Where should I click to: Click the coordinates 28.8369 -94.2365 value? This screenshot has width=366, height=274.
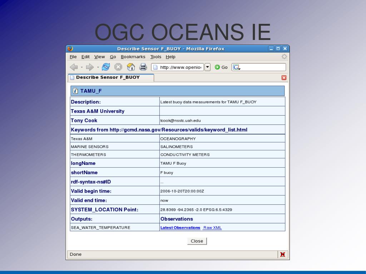[x=196, y=210]
